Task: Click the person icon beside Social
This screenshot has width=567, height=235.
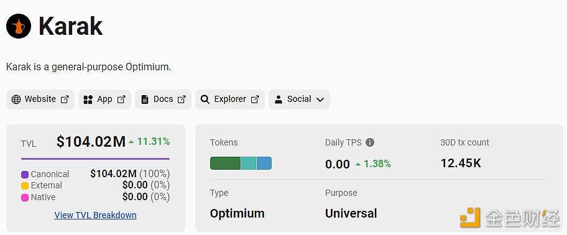Action: point(278,99)
